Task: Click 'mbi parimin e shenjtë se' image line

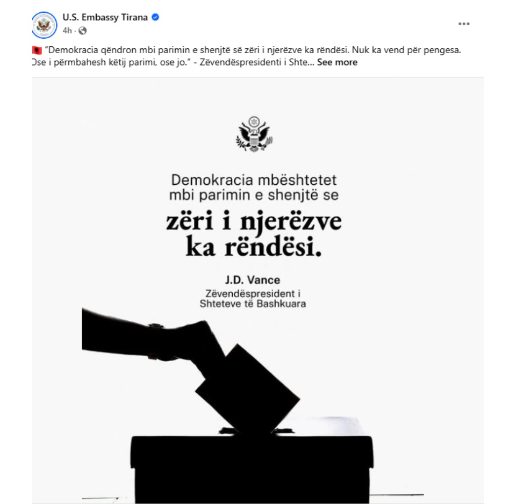Action: coord(254,195)
